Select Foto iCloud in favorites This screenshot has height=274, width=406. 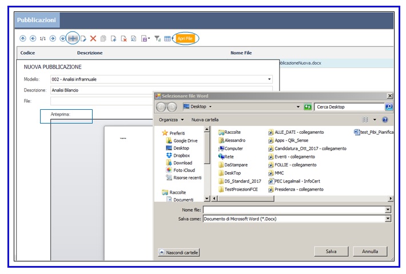click(181, 170)
